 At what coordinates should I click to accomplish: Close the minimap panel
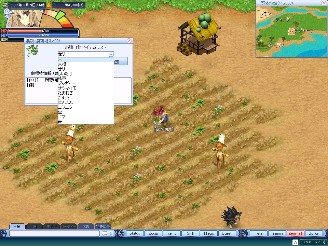tap(324, 3)
